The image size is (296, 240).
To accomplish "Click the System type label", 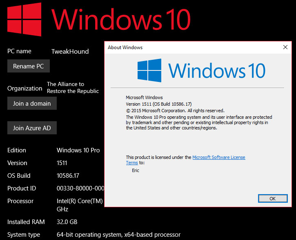I will tap(24, 235).
